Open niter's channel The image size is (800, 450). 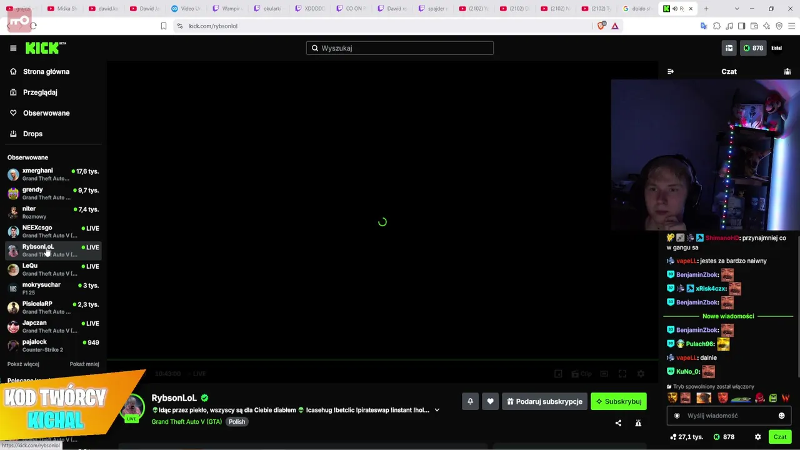[53, 212]
